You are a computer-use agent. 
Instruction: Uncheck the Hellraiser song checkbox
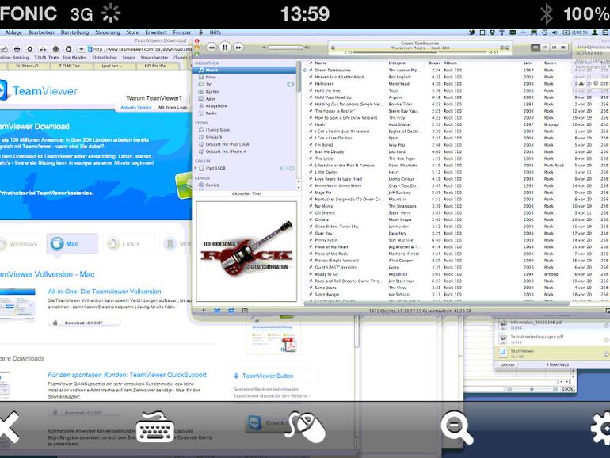[311, 84]
